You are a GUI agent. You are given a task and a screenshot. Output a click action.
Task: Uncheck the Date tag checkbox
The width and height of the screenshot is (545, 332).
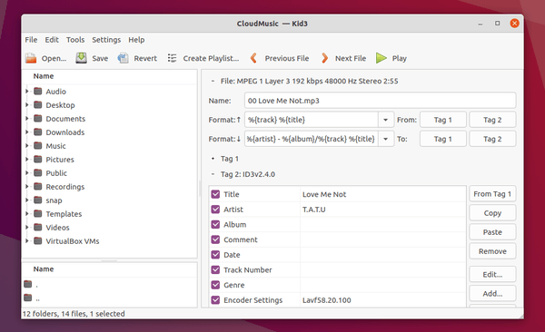coord(215,255)
